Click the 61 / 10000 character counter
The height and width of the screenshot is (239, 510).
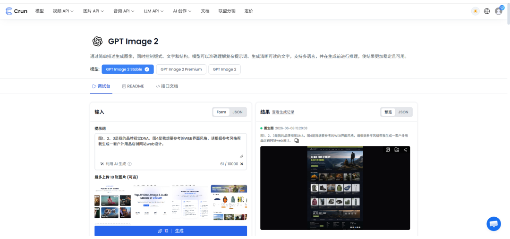tap(229, 164)
